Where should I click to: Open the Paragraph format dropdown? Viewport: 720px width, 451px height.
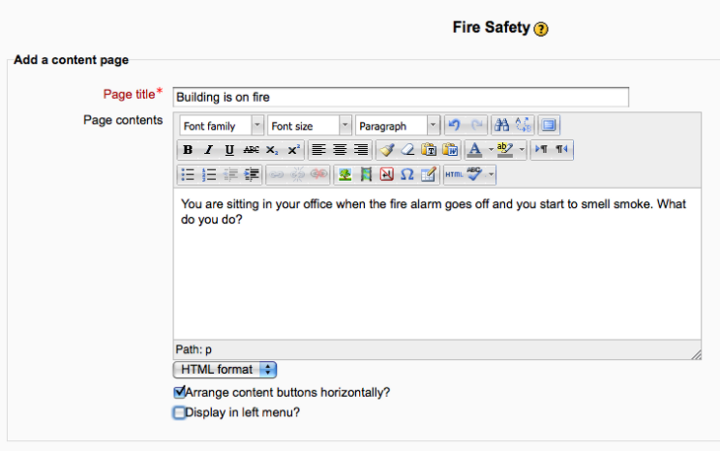tap(396, 125)
